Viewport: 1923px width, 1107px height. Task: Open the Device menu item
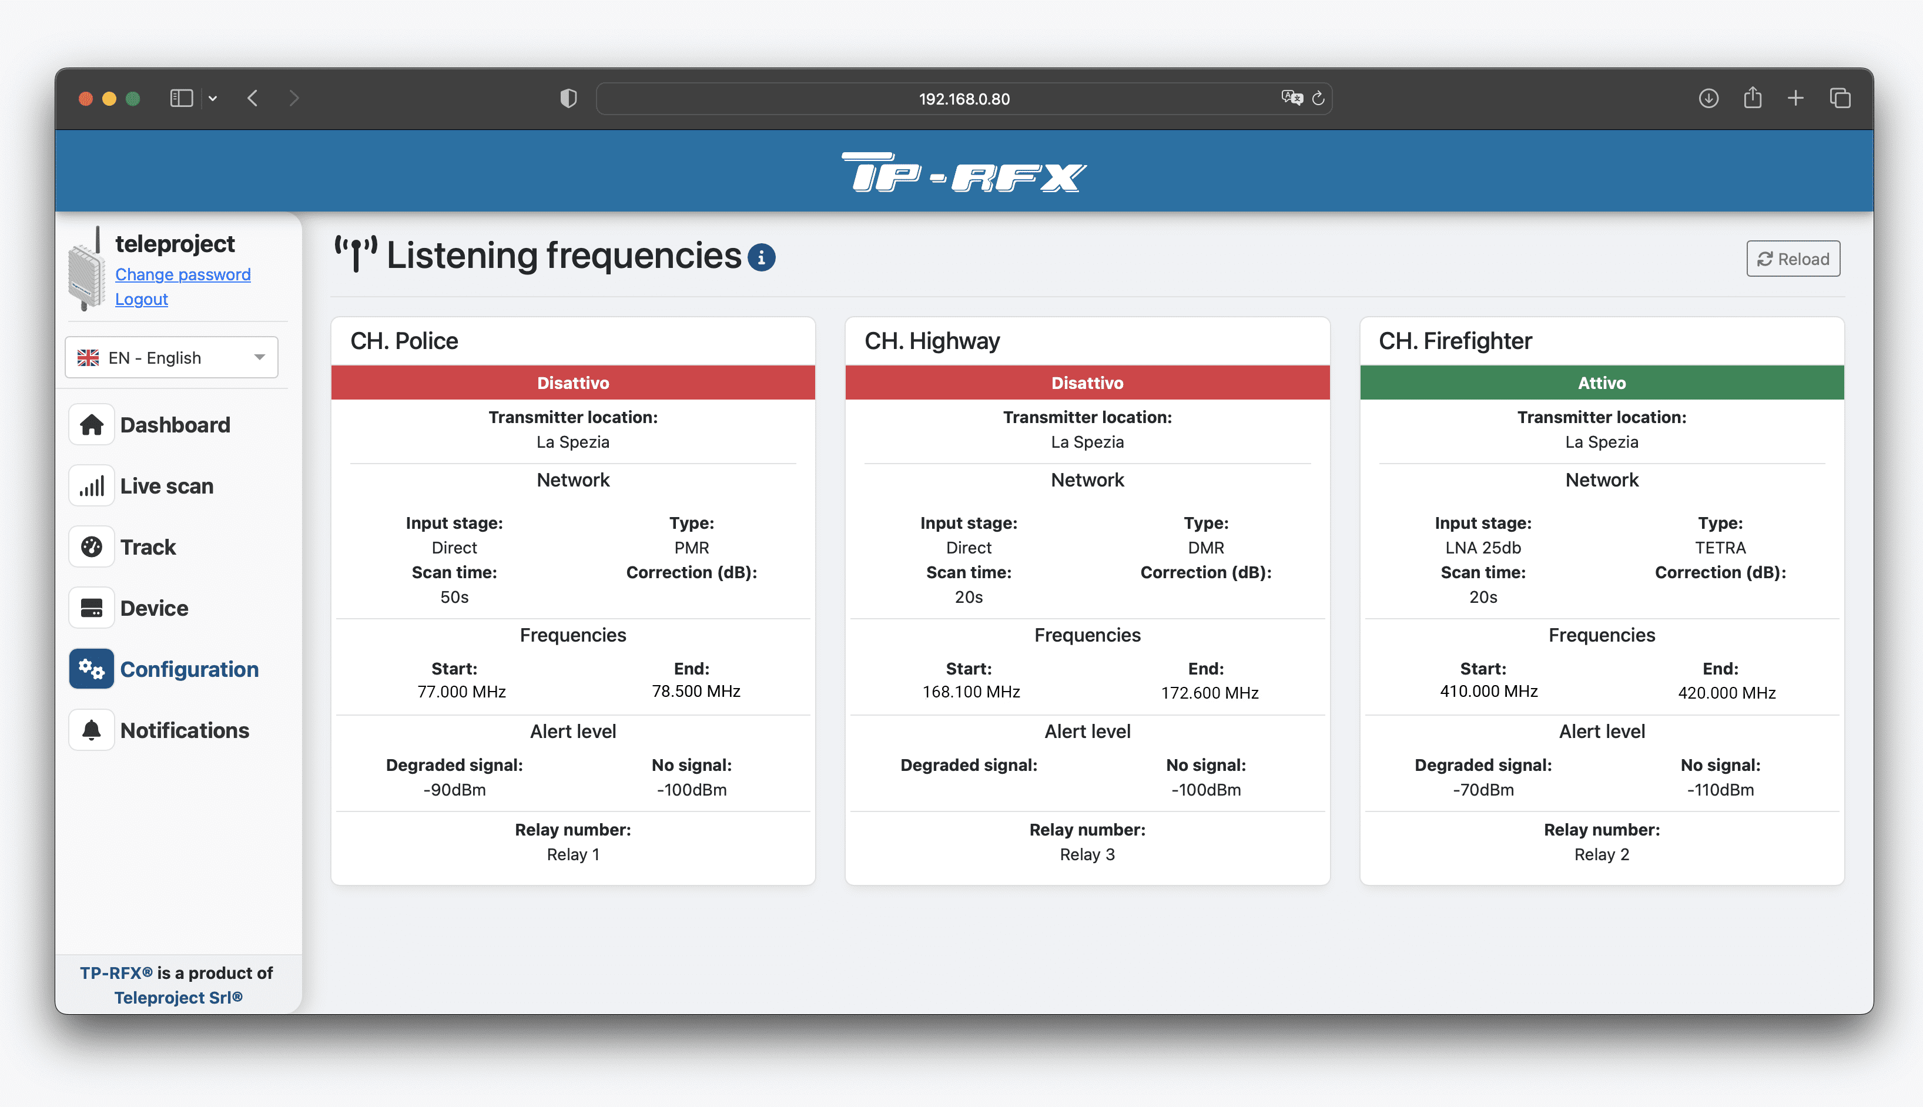tap(153, 608)
